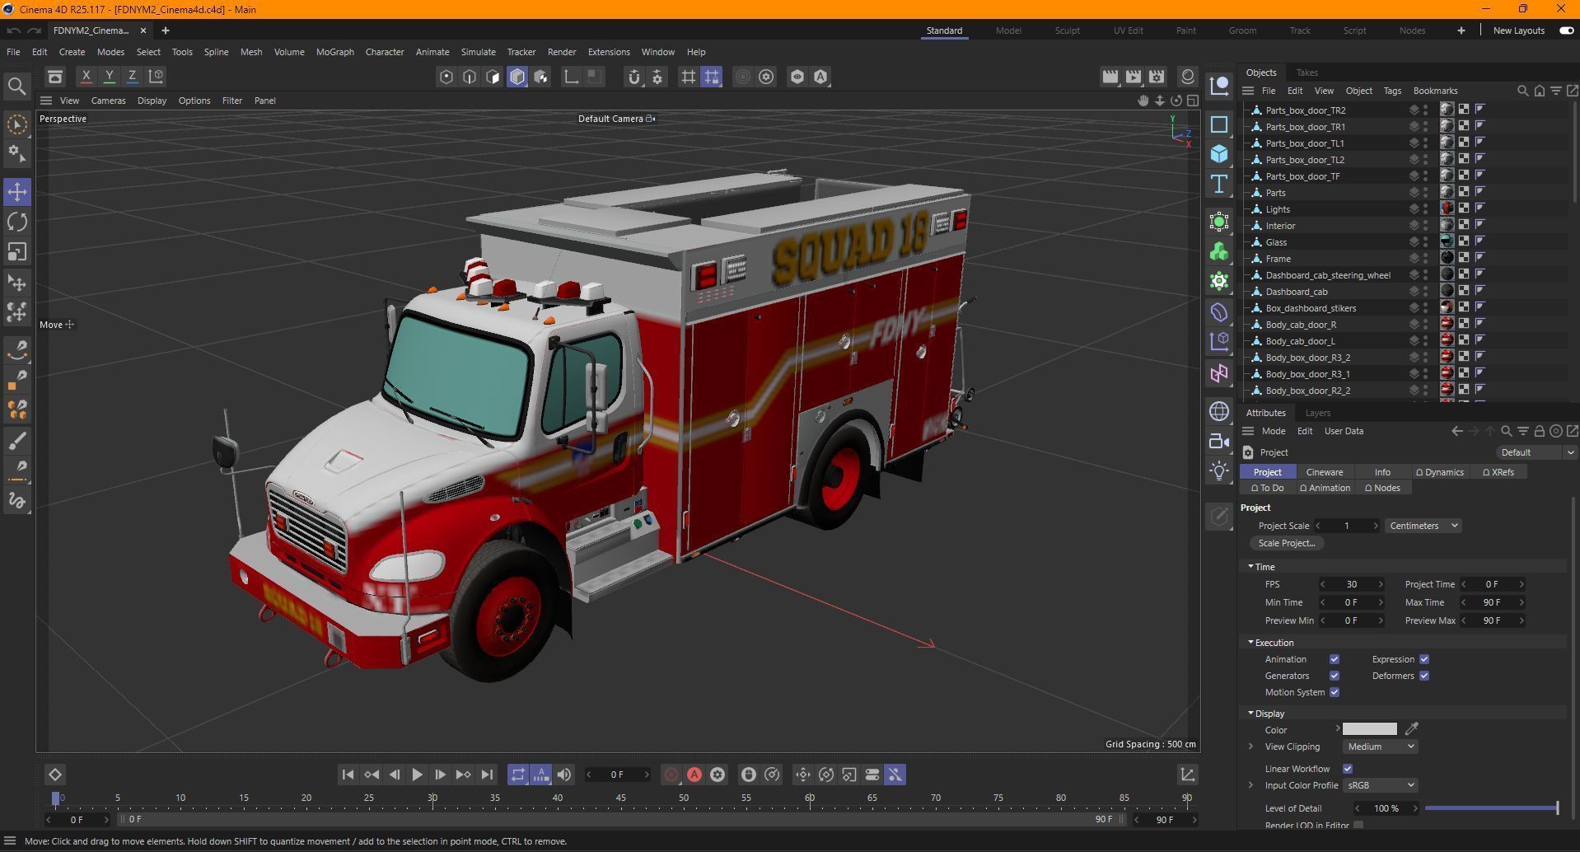Collapse the Time section
The width and height of the screenshot is (1580, 852).
[x=1250, y=567]
